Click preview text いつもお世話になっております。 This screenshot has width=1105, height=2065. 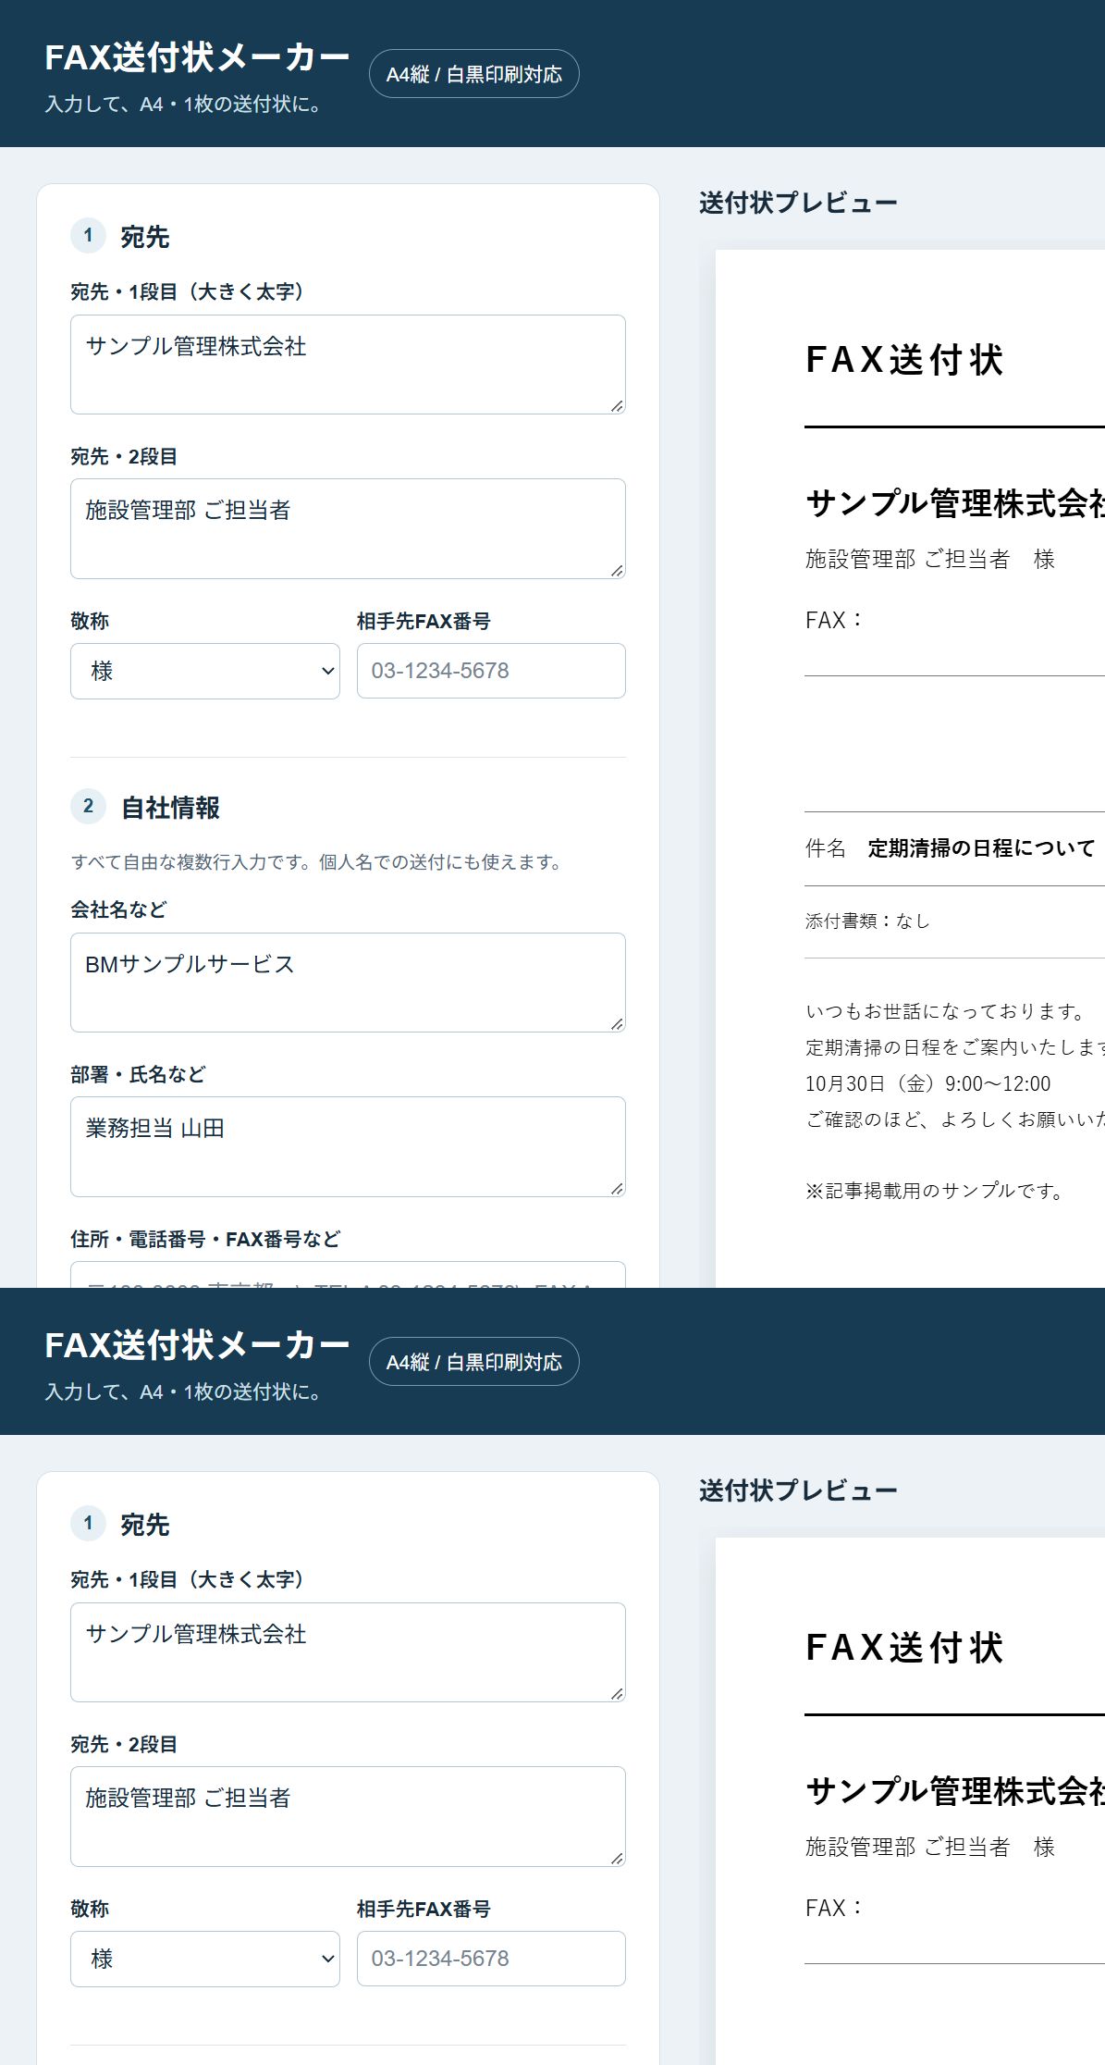947,1011
